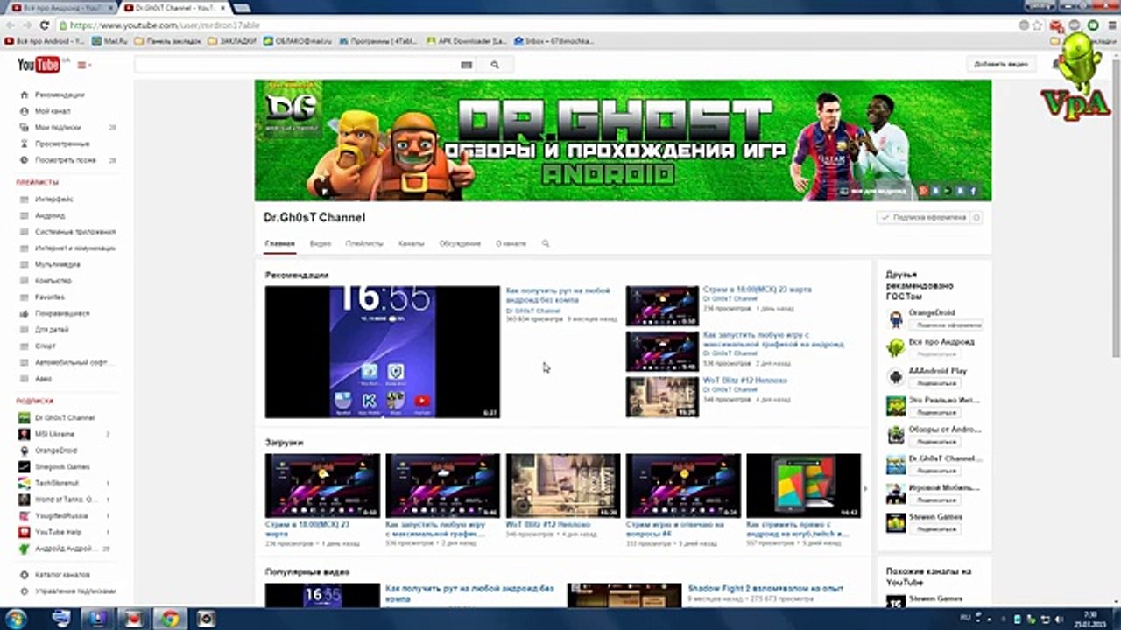Open the Загрузки section heading
Screen dimensions: 1121x630
[284, 443]
